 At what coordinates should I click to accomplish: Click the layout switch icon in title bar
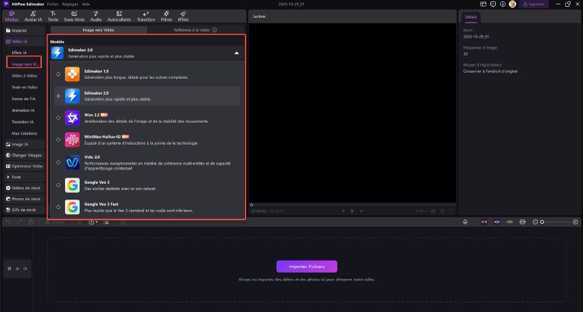tap(483, 4)
